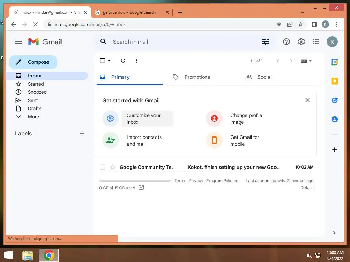Tick the select-all checkbox in mail toolbar
The width and height of the screenshot is (350, 262).
tap(103, 61)
